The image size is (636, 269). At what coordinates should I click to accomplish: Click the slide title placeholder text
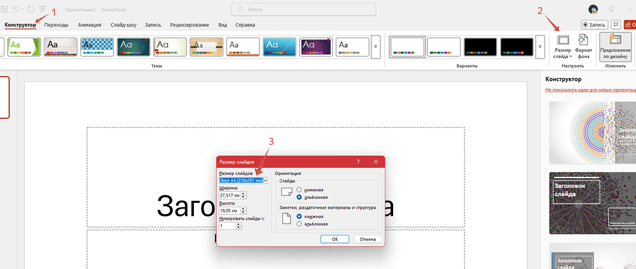tap(275, 205)
